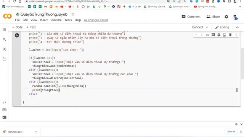Delete the cell with trash icon
This screenshot has width=244, height=137.
[x=230, y=35]
